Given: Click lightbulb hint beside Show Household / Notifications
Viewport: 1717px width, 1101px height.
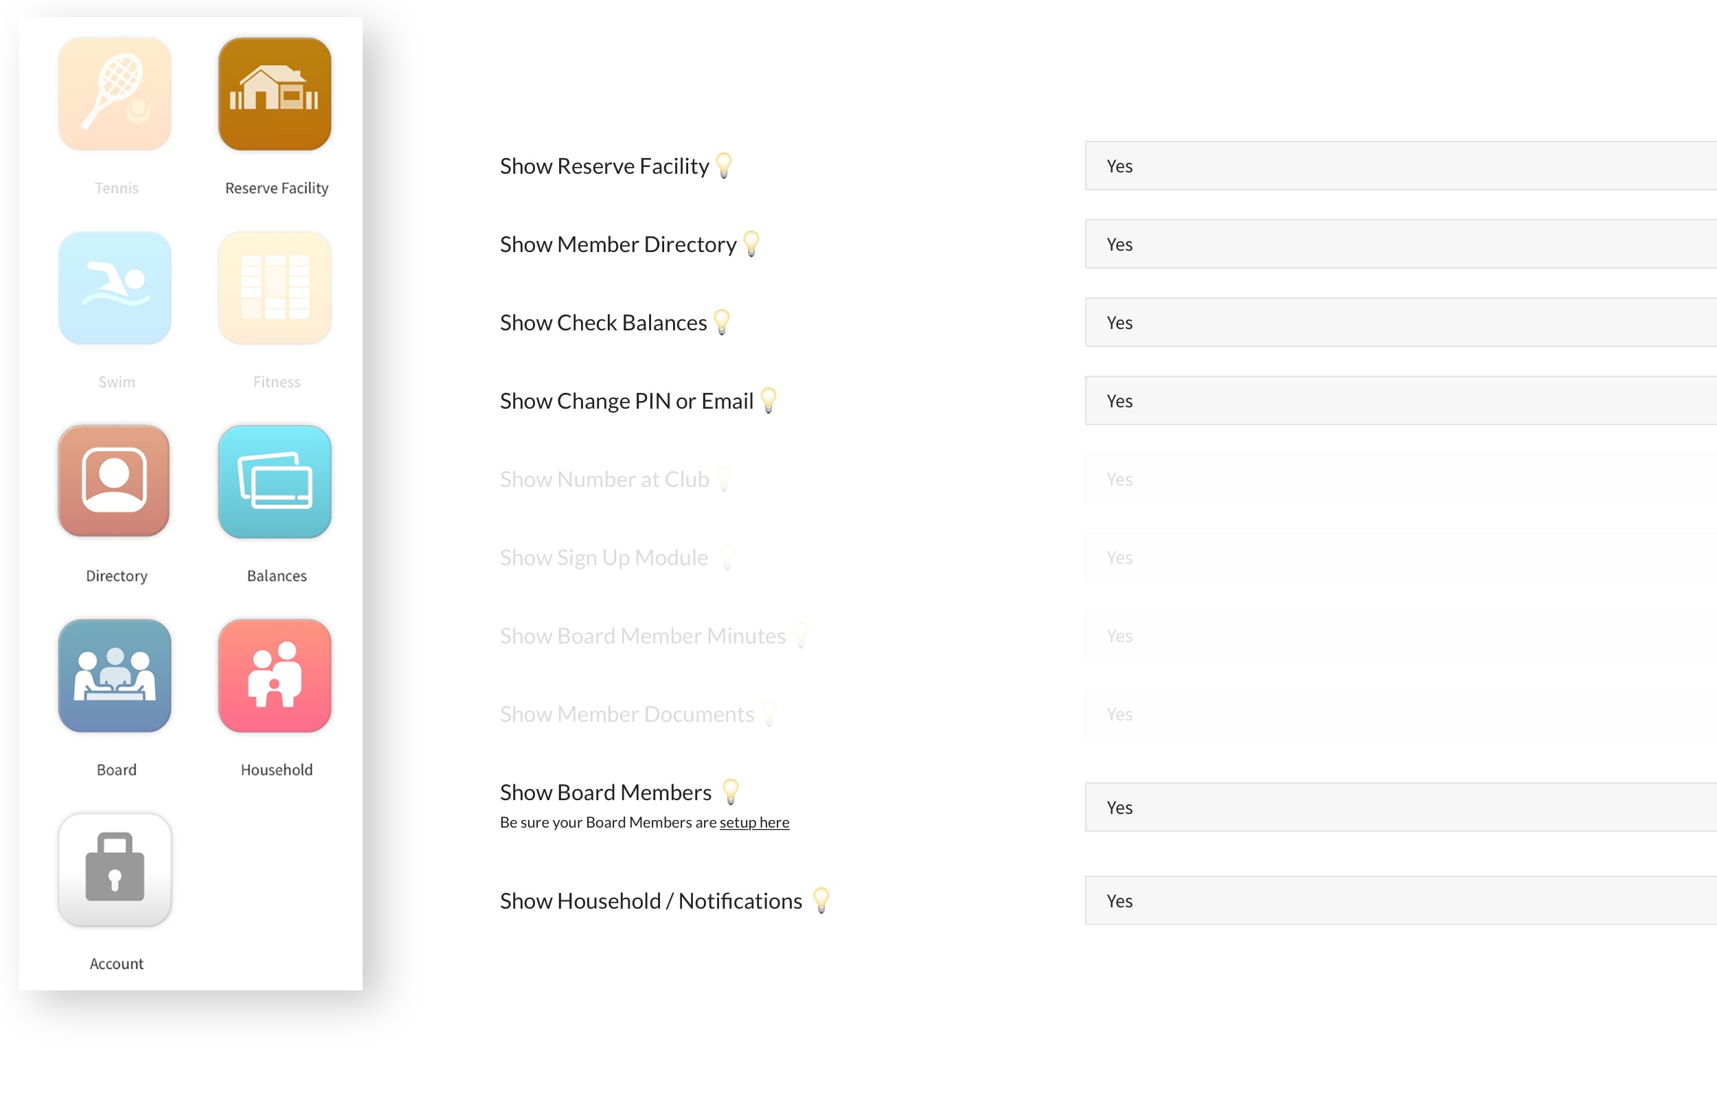Looking at the screenshot, I should (821, 900).
